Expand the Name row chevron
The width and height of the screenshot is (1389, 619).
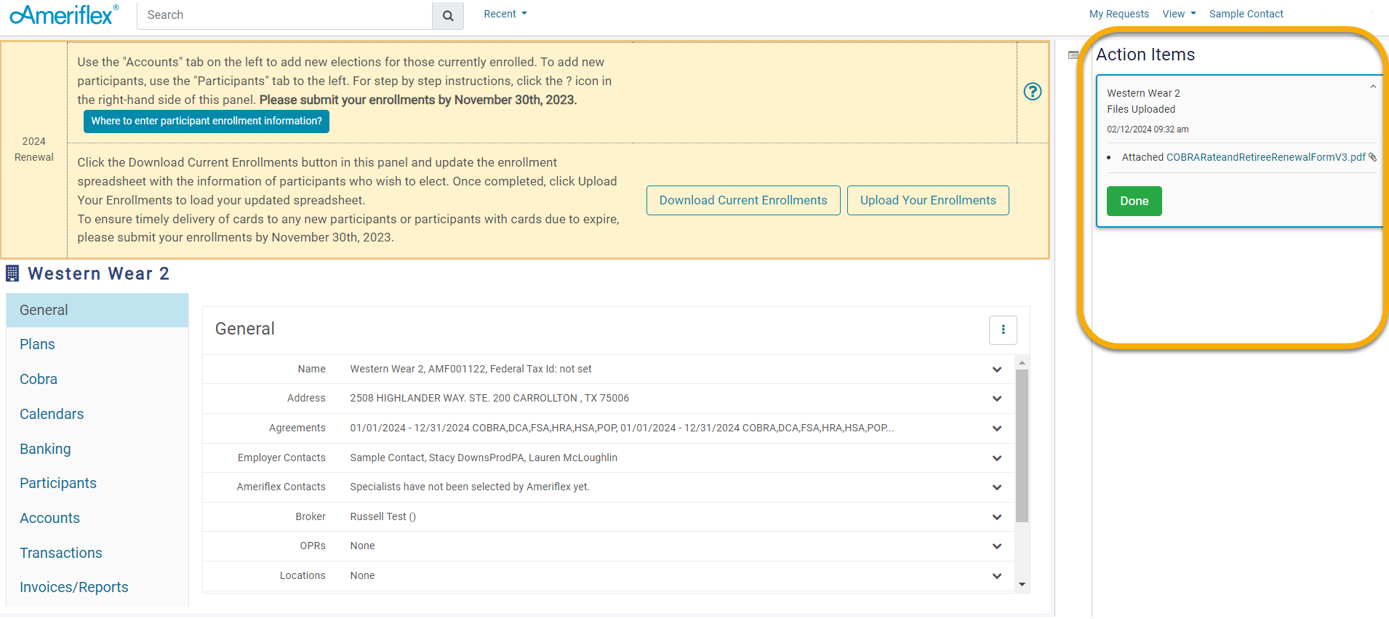996,370
